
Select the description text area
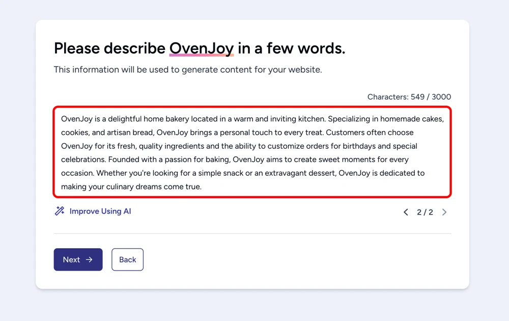(x=252, y=152)
